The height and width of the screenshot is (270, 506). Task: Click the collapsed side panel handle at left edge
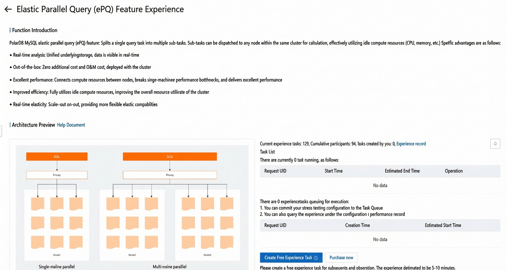[1, 131]
